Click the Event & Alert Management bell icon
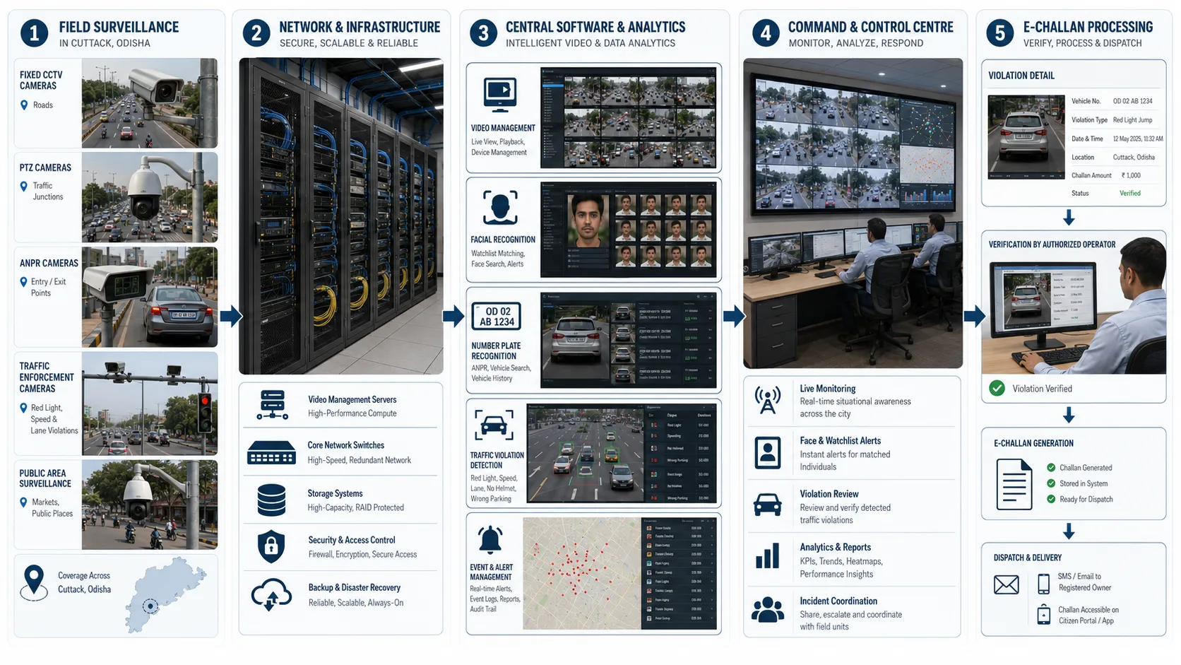 [x=490, y=540]
